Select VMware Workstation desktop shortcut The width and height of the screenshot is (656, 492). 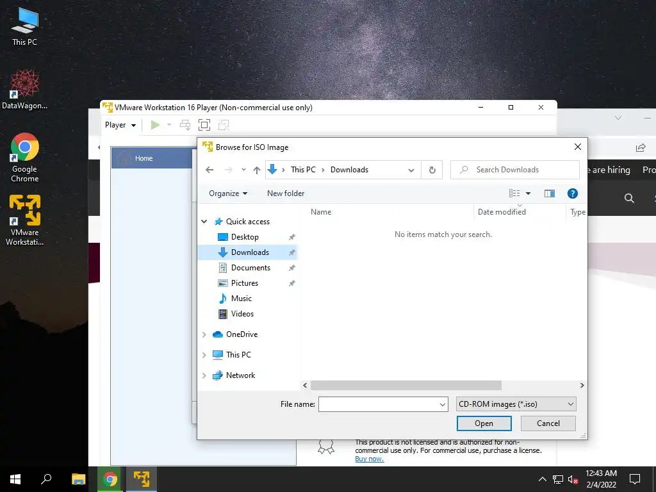[x=24, y=220]
